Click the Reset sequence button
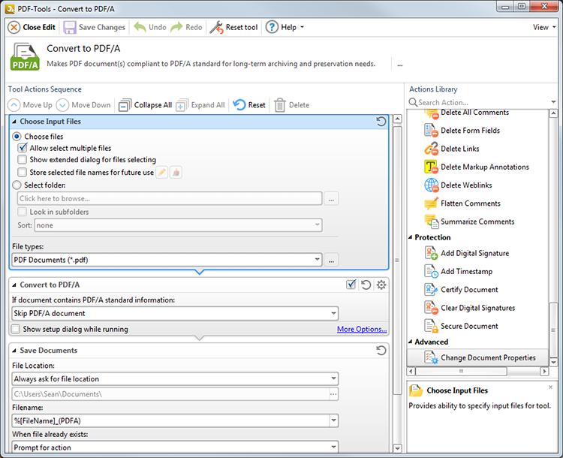The width and height of the screenshot is (563, 458). pyautogui.click(x=249, y=105)
